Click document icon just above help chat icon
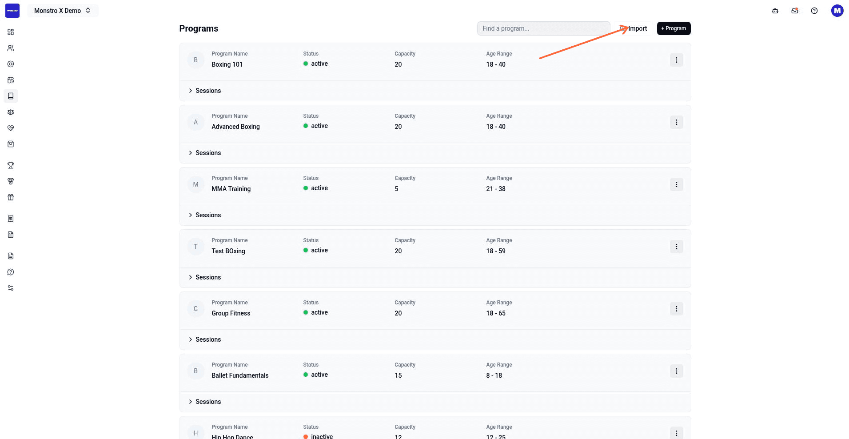 coord(11,256)
